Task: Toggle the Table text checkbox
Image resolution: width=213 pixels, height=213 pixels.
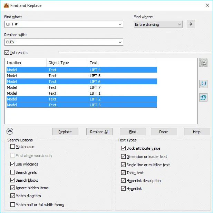Action: (123, 173)
